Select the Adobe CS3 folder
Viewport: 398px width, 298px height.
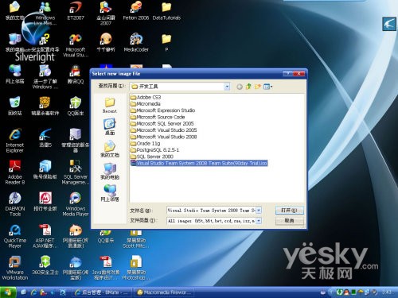pos(146,97)
